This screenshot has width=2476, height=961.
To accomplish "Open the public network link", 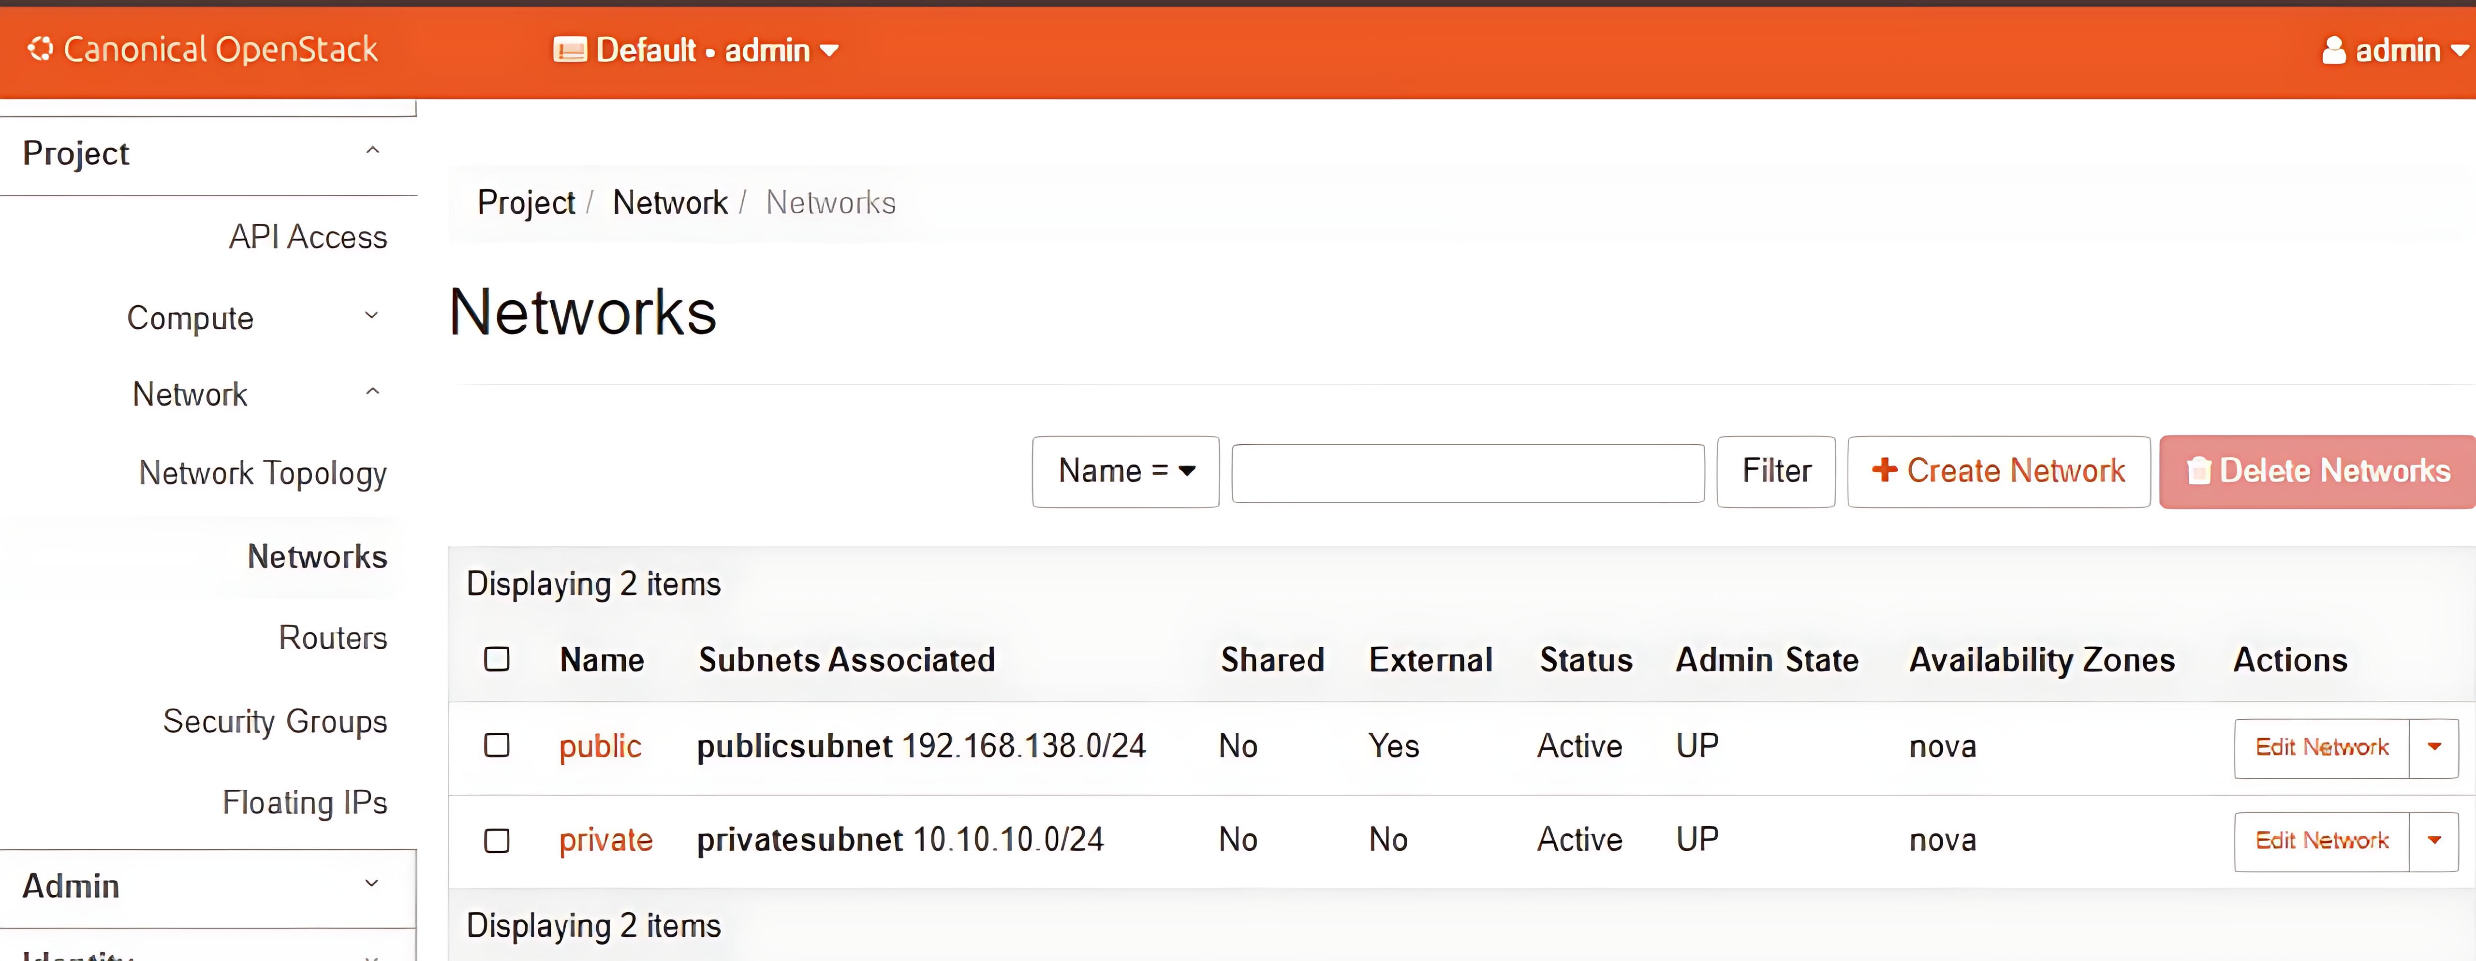I will click(600, 747).
